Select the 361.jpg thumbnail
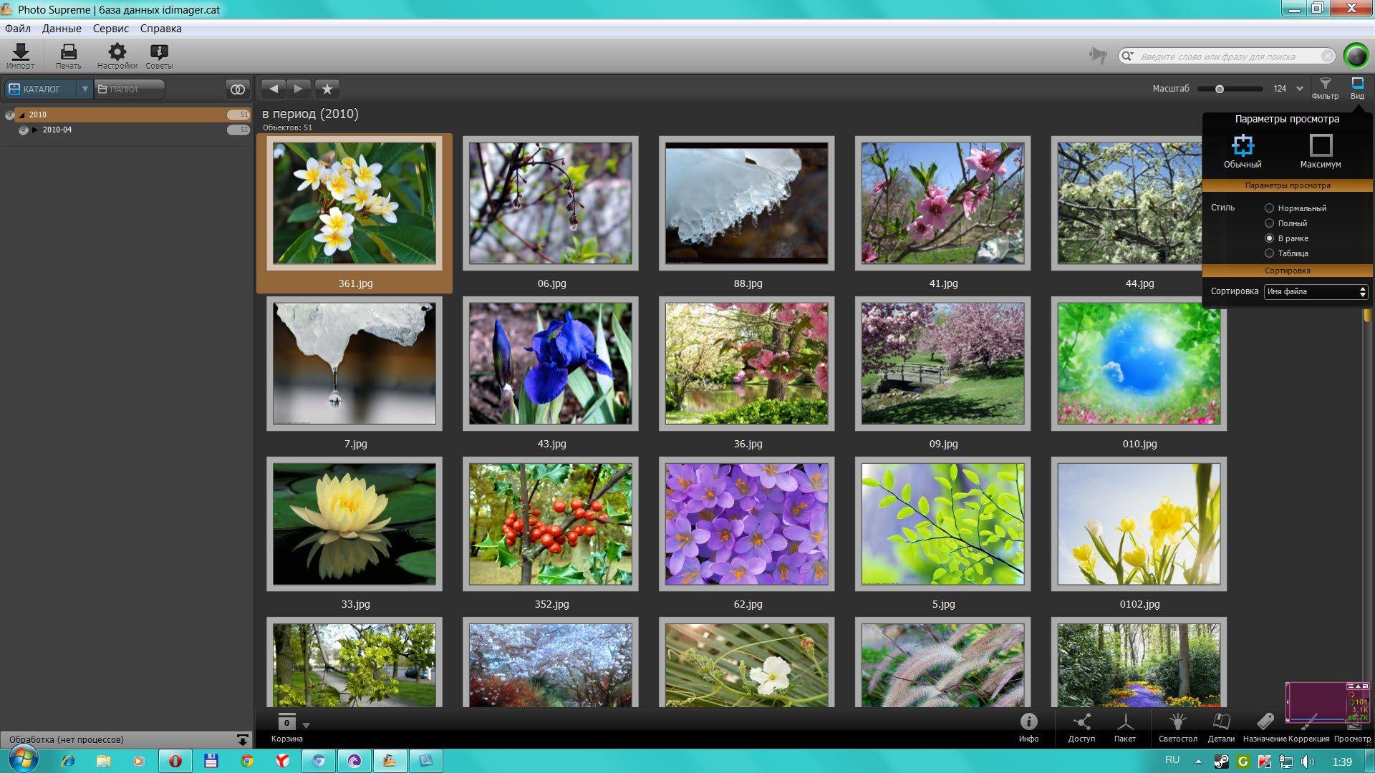Image resolution: width=1375 pixels, height=773 pixels. point(354,203)
